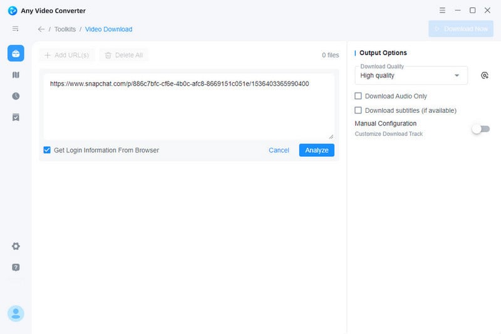Image resolution: width=501 pixels, height=334 pixels.
Task: Open the title bar hamburger menu
Action: [x=442, y=10]
